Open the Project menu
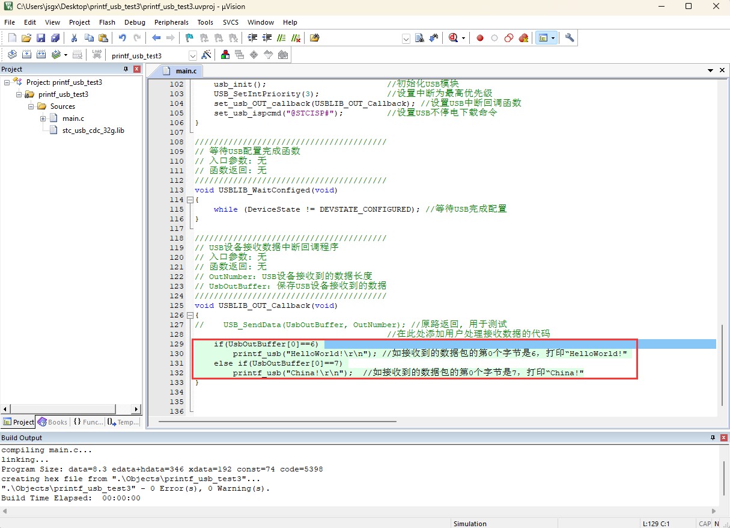This screenshot has height=528, width=730. [x=79, y=22]
